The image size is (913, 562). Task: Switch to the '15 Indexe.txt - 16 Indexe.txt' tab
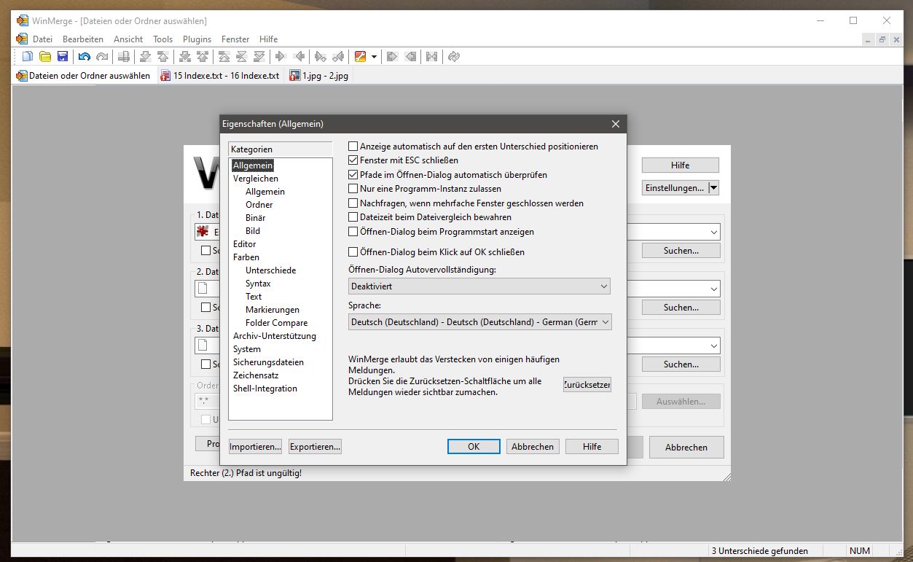[220, 76]
